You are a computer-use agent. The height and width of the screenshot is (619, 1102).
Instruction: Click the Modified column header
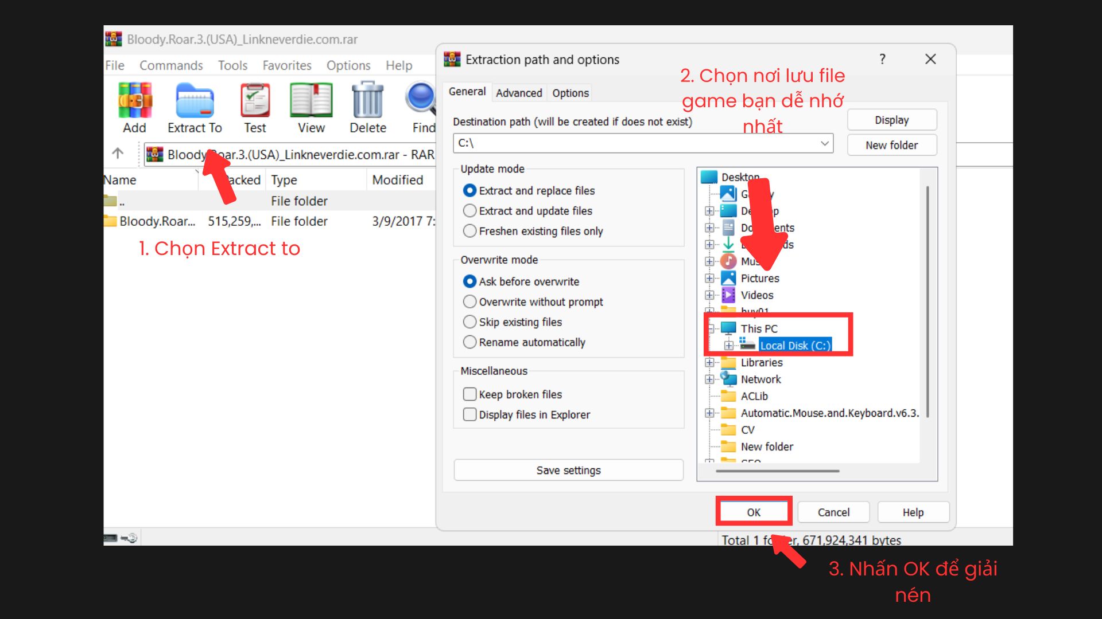402,179
